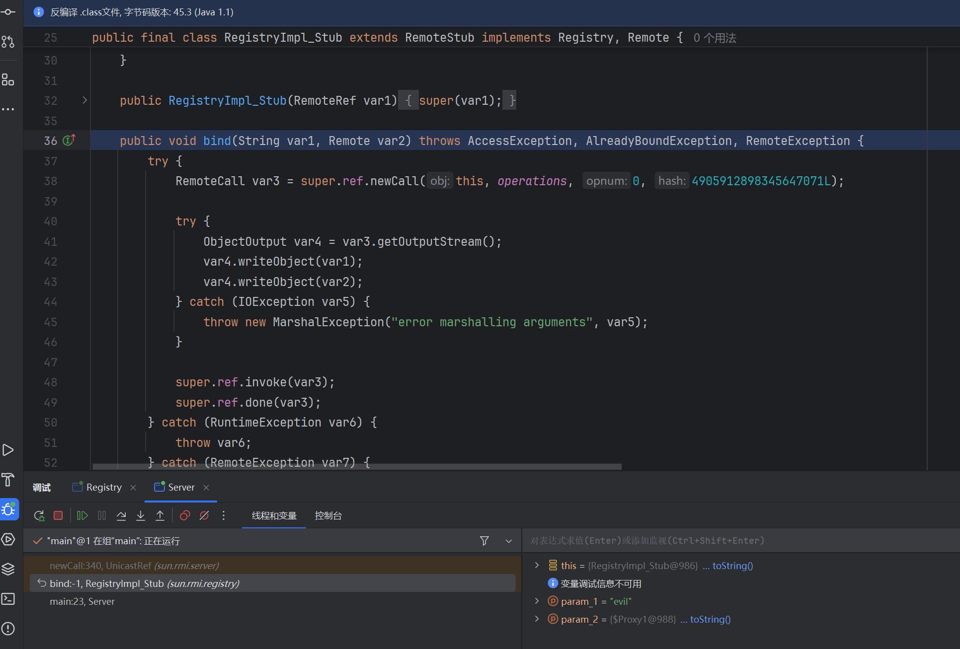Resume program execution in debugger
The width and height of the screenshot is (960, 649).
coord(82,515)
